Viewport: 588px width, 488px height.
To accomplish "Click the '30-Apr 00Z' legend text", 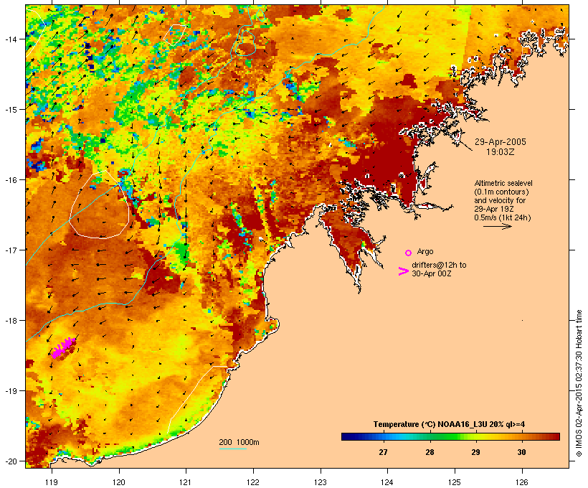I will click(431, 273).
